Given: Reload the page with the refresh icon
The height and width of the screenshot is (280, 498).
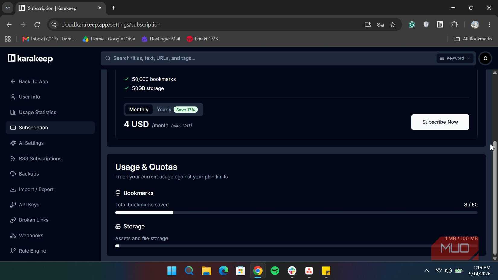Looking at the screenshot, I should pyautogui.click(x=37, y=24).
